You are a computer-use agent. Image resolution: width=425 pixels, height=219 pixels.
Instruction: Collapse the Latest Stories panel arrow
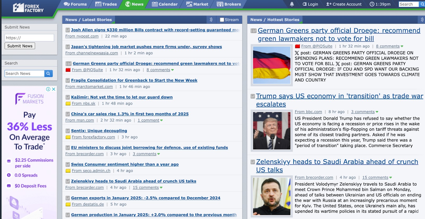pyautogui.click(x=211, y=19)
